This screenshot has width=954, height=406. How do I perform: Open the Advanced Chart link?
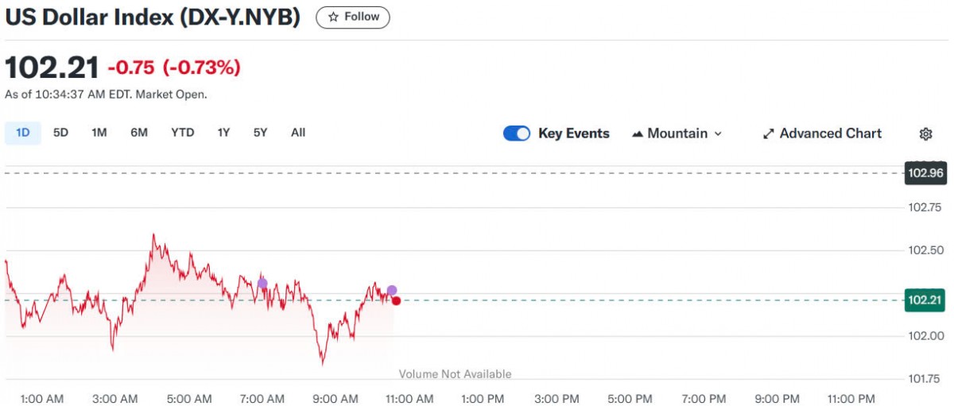822,133
